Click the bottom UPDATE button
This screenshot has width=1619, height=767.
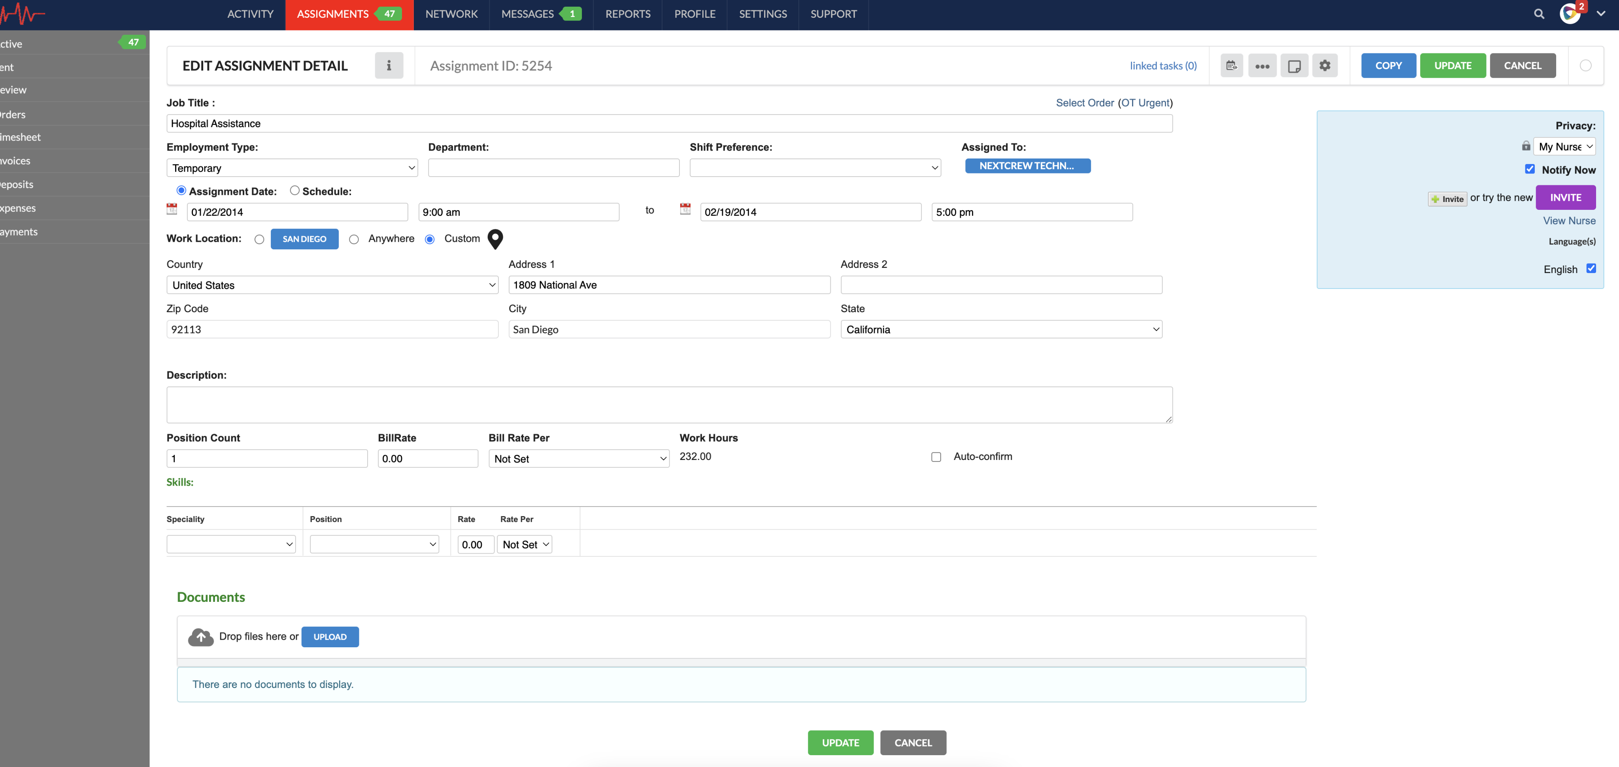(x=840, y=743)
